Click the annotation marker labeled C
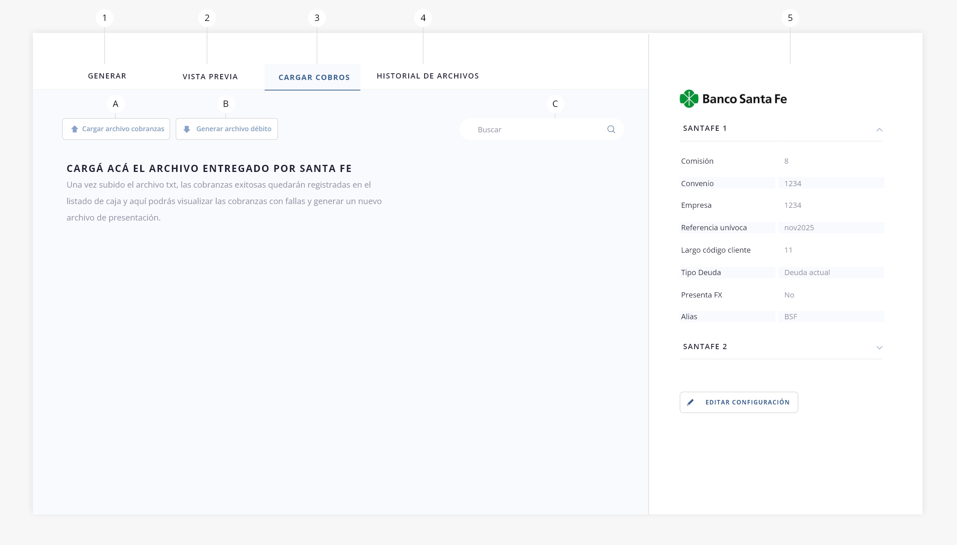 pos(555,104)
